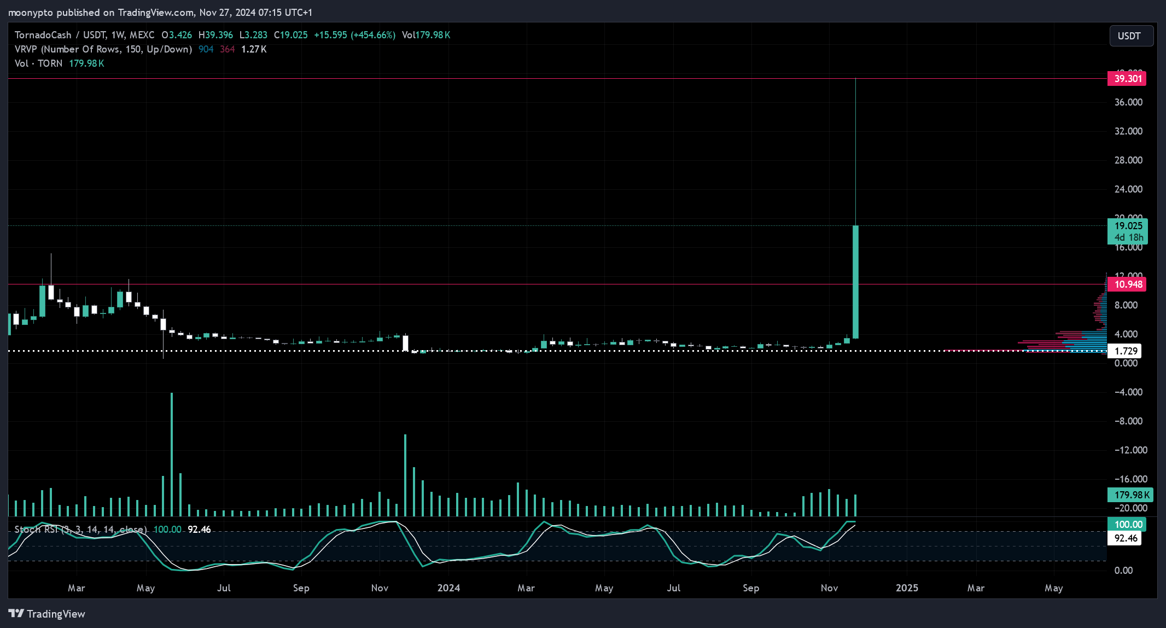Click the 10.948 red price label
The width and height of the screenshot is (1166, 628).
click(1128, 284)
